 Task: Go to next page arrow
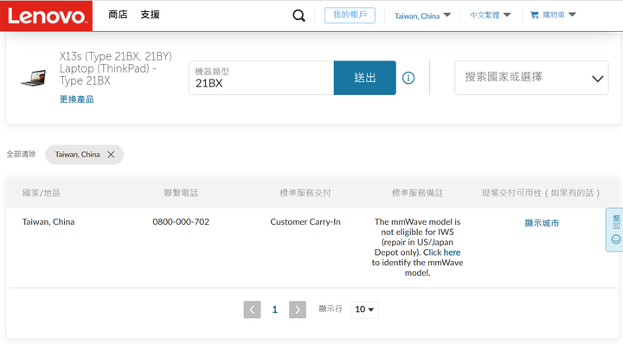pos(298,309)
